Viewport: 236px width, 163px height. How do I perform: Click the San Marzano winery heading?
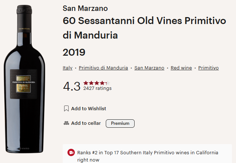point(85,8)
